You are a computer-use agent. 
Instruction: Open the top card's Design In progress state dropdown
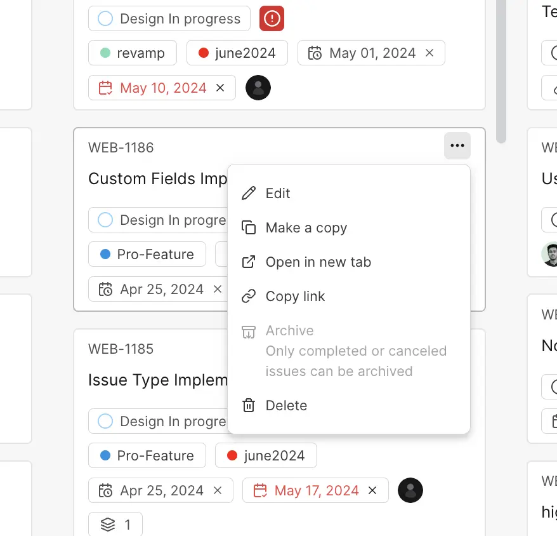(169, 18)
